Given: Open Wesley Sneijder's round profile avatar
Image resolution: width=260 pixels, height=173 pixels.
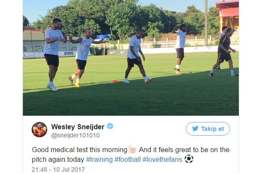Looking at the screenshot, I should tap(39, 130).
